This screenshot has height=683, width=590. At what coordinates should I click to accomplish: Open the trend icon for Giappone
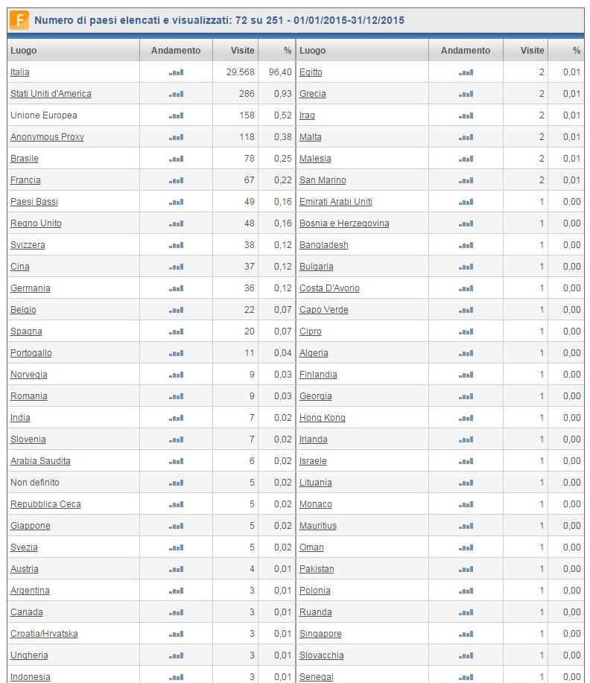[x=176, y=527]
